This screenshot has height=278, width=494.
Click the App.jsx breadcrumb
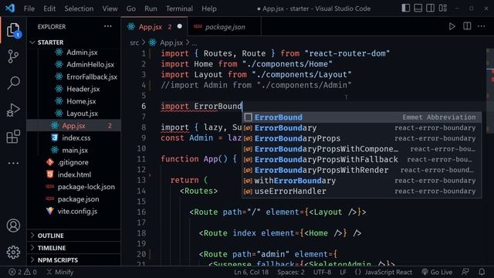pyautogui.click(x=171, y=42)
